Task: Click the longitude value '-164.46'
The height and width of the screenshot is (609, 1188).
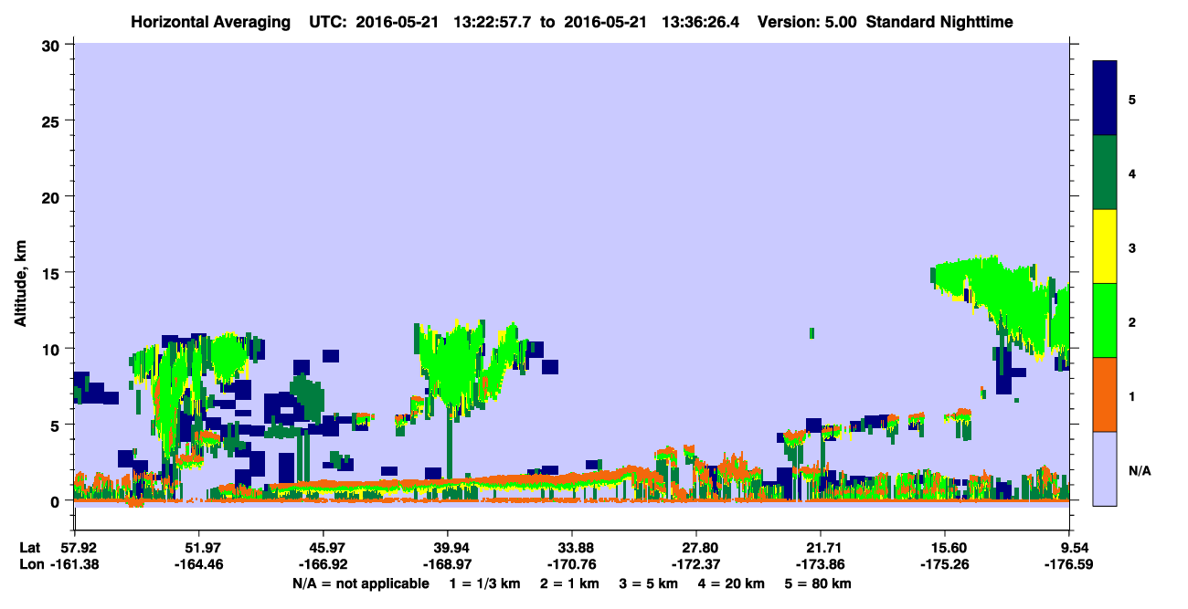Action: tap(198, 564)
